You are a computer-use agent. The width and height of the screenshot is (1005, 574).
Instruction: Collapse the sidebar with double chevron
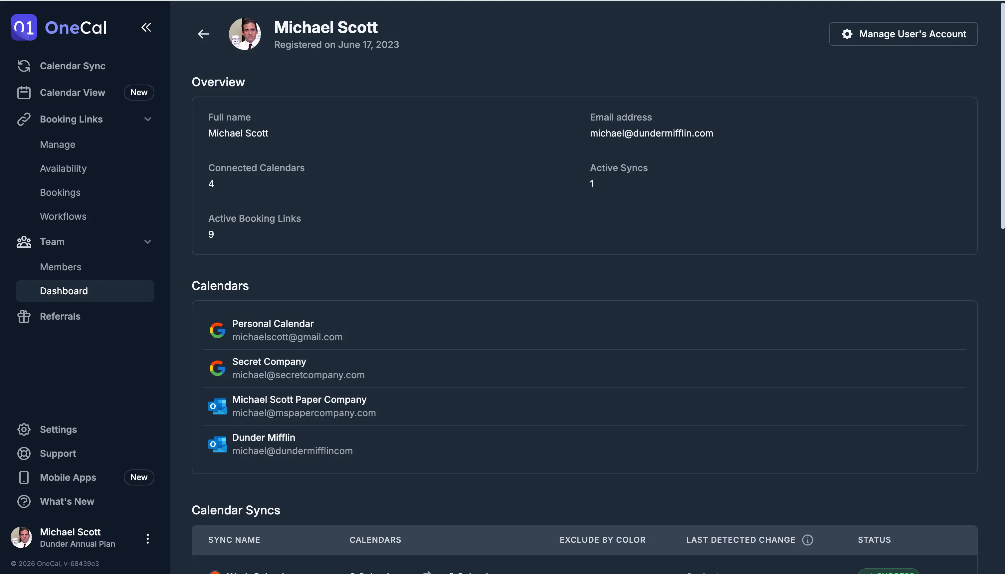tap(146, 27)
